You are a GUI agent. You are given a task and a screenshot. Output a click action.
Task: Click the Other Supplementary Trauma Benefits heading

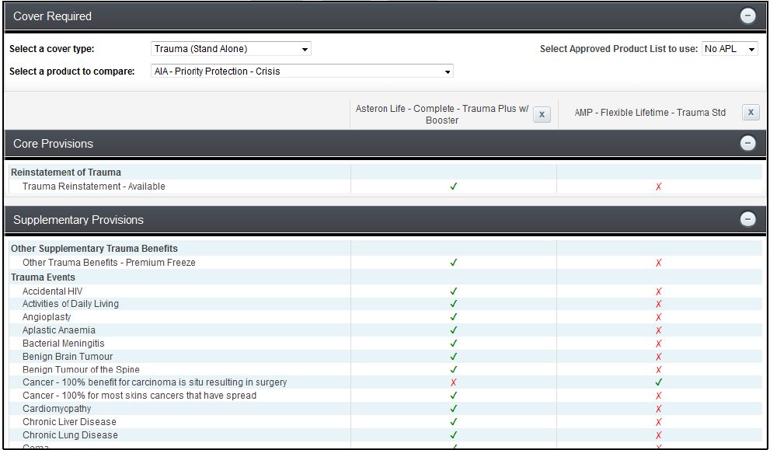point(94,249)
